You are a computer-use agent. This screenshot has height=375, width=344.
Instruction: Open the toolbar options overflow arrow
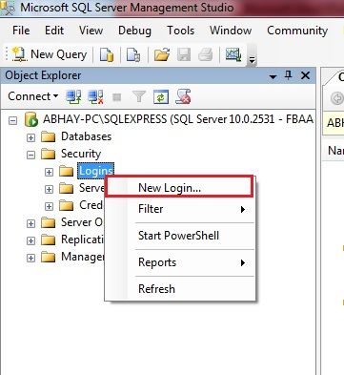tap(252, 59)
